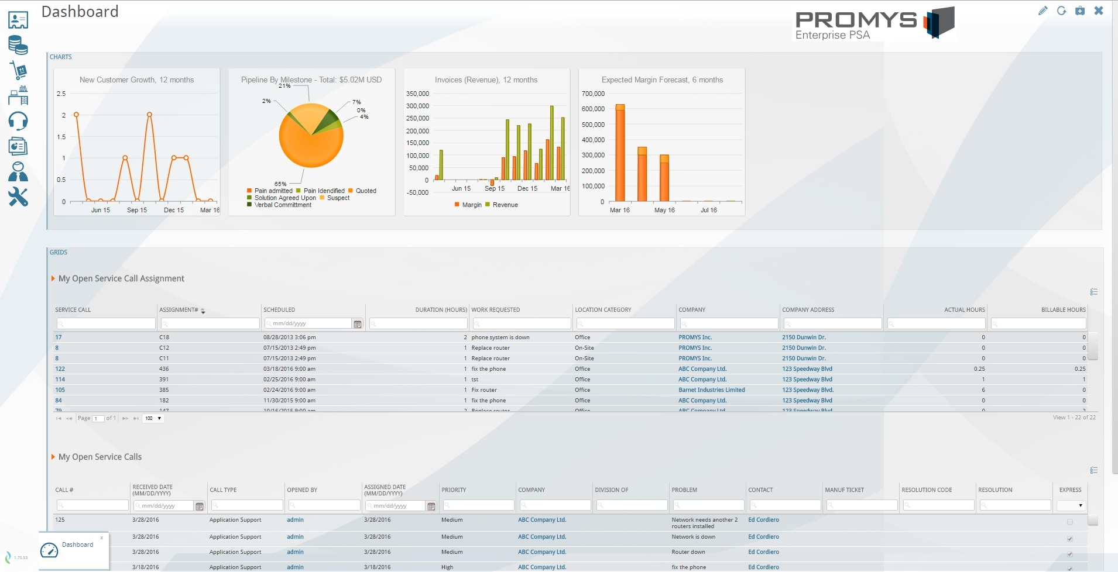Open the help desk headset icon
Image resolution: width=1118 pixels, height=572 pixels.
18,121
